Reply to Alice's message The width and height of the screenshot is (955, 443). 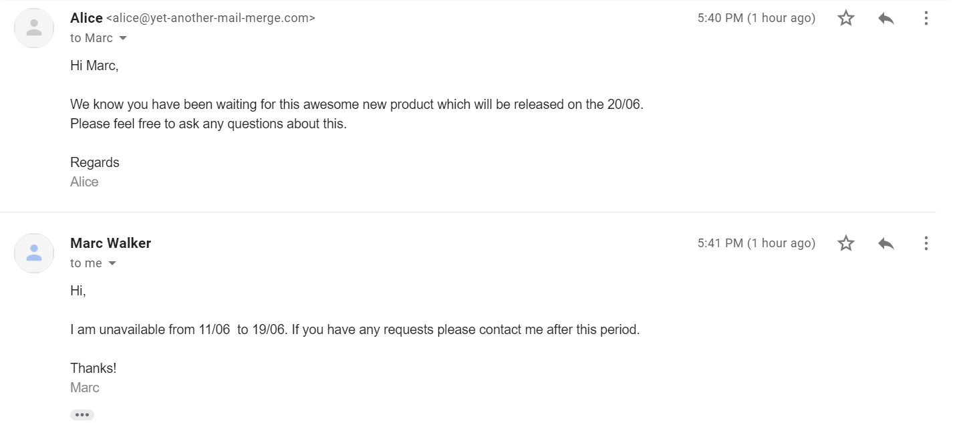tap(886, 19)
